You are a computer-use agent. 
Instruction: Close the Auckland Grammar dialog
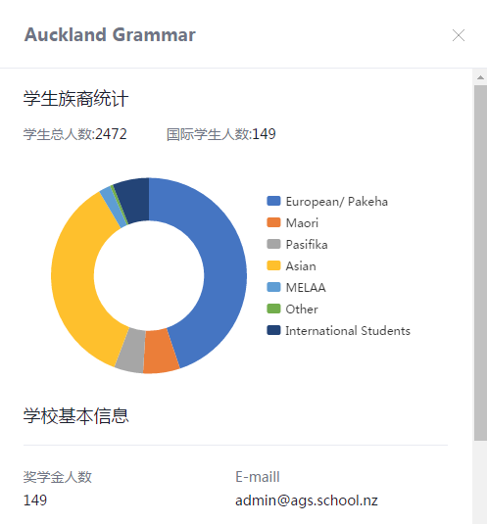tap(459, 35)
